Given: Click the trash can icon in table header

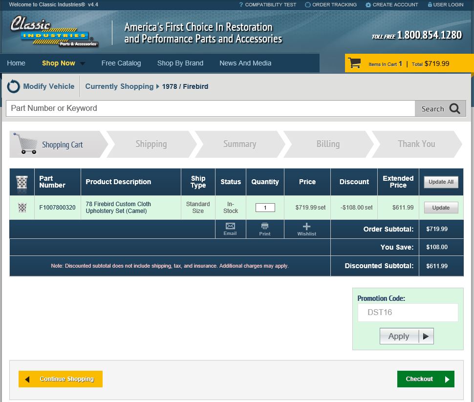Looking at the screenshot, I should (x=22, y=182).
